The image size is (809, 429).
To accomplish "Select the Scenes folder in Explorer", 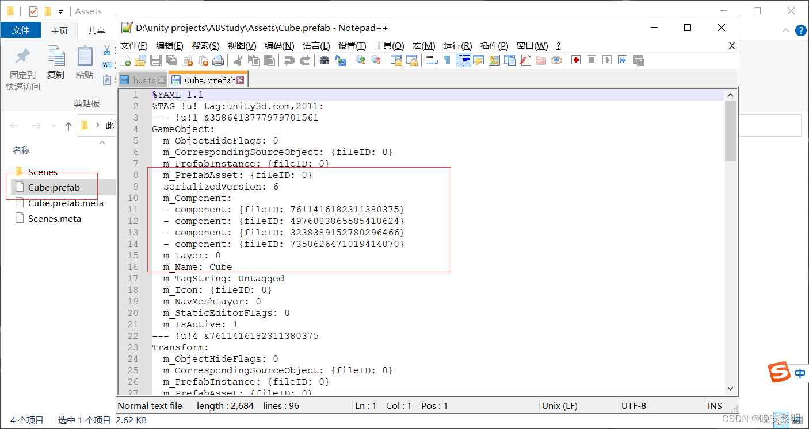I will (36, 172).
